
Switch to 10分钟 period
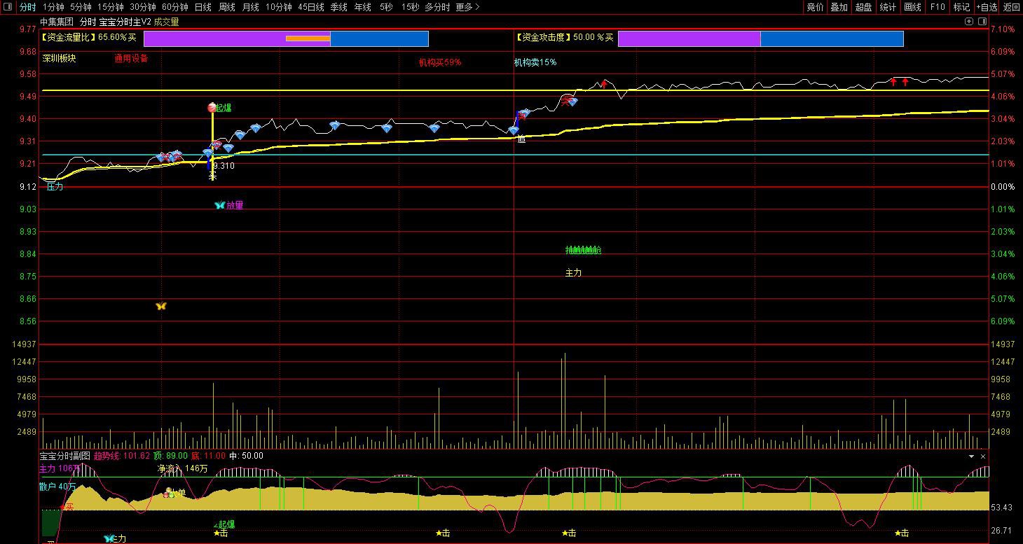coord(278,7)
